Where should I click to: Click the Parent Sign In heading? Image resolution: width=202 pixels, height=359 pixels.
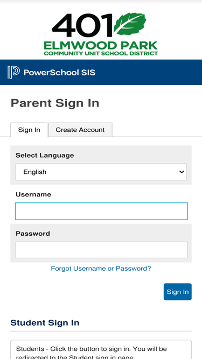coord(55,103)
